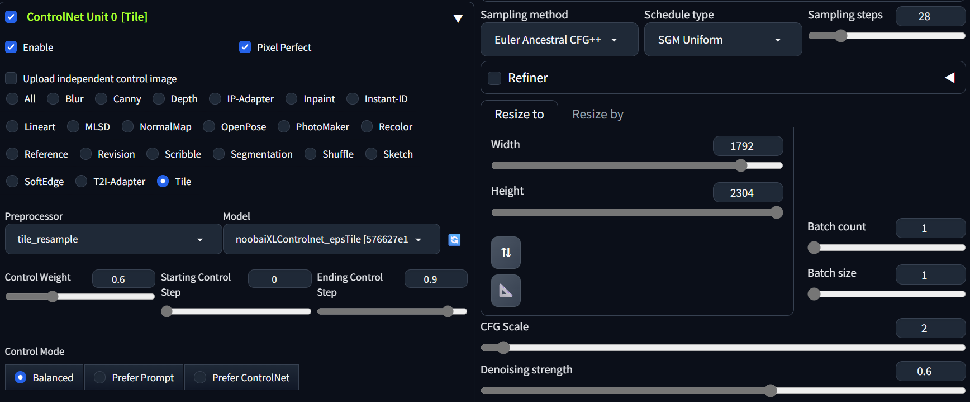Screen dimensions: 970x403
Task: Expand the Refiner section arrow
Action: (x=949, y=78)
